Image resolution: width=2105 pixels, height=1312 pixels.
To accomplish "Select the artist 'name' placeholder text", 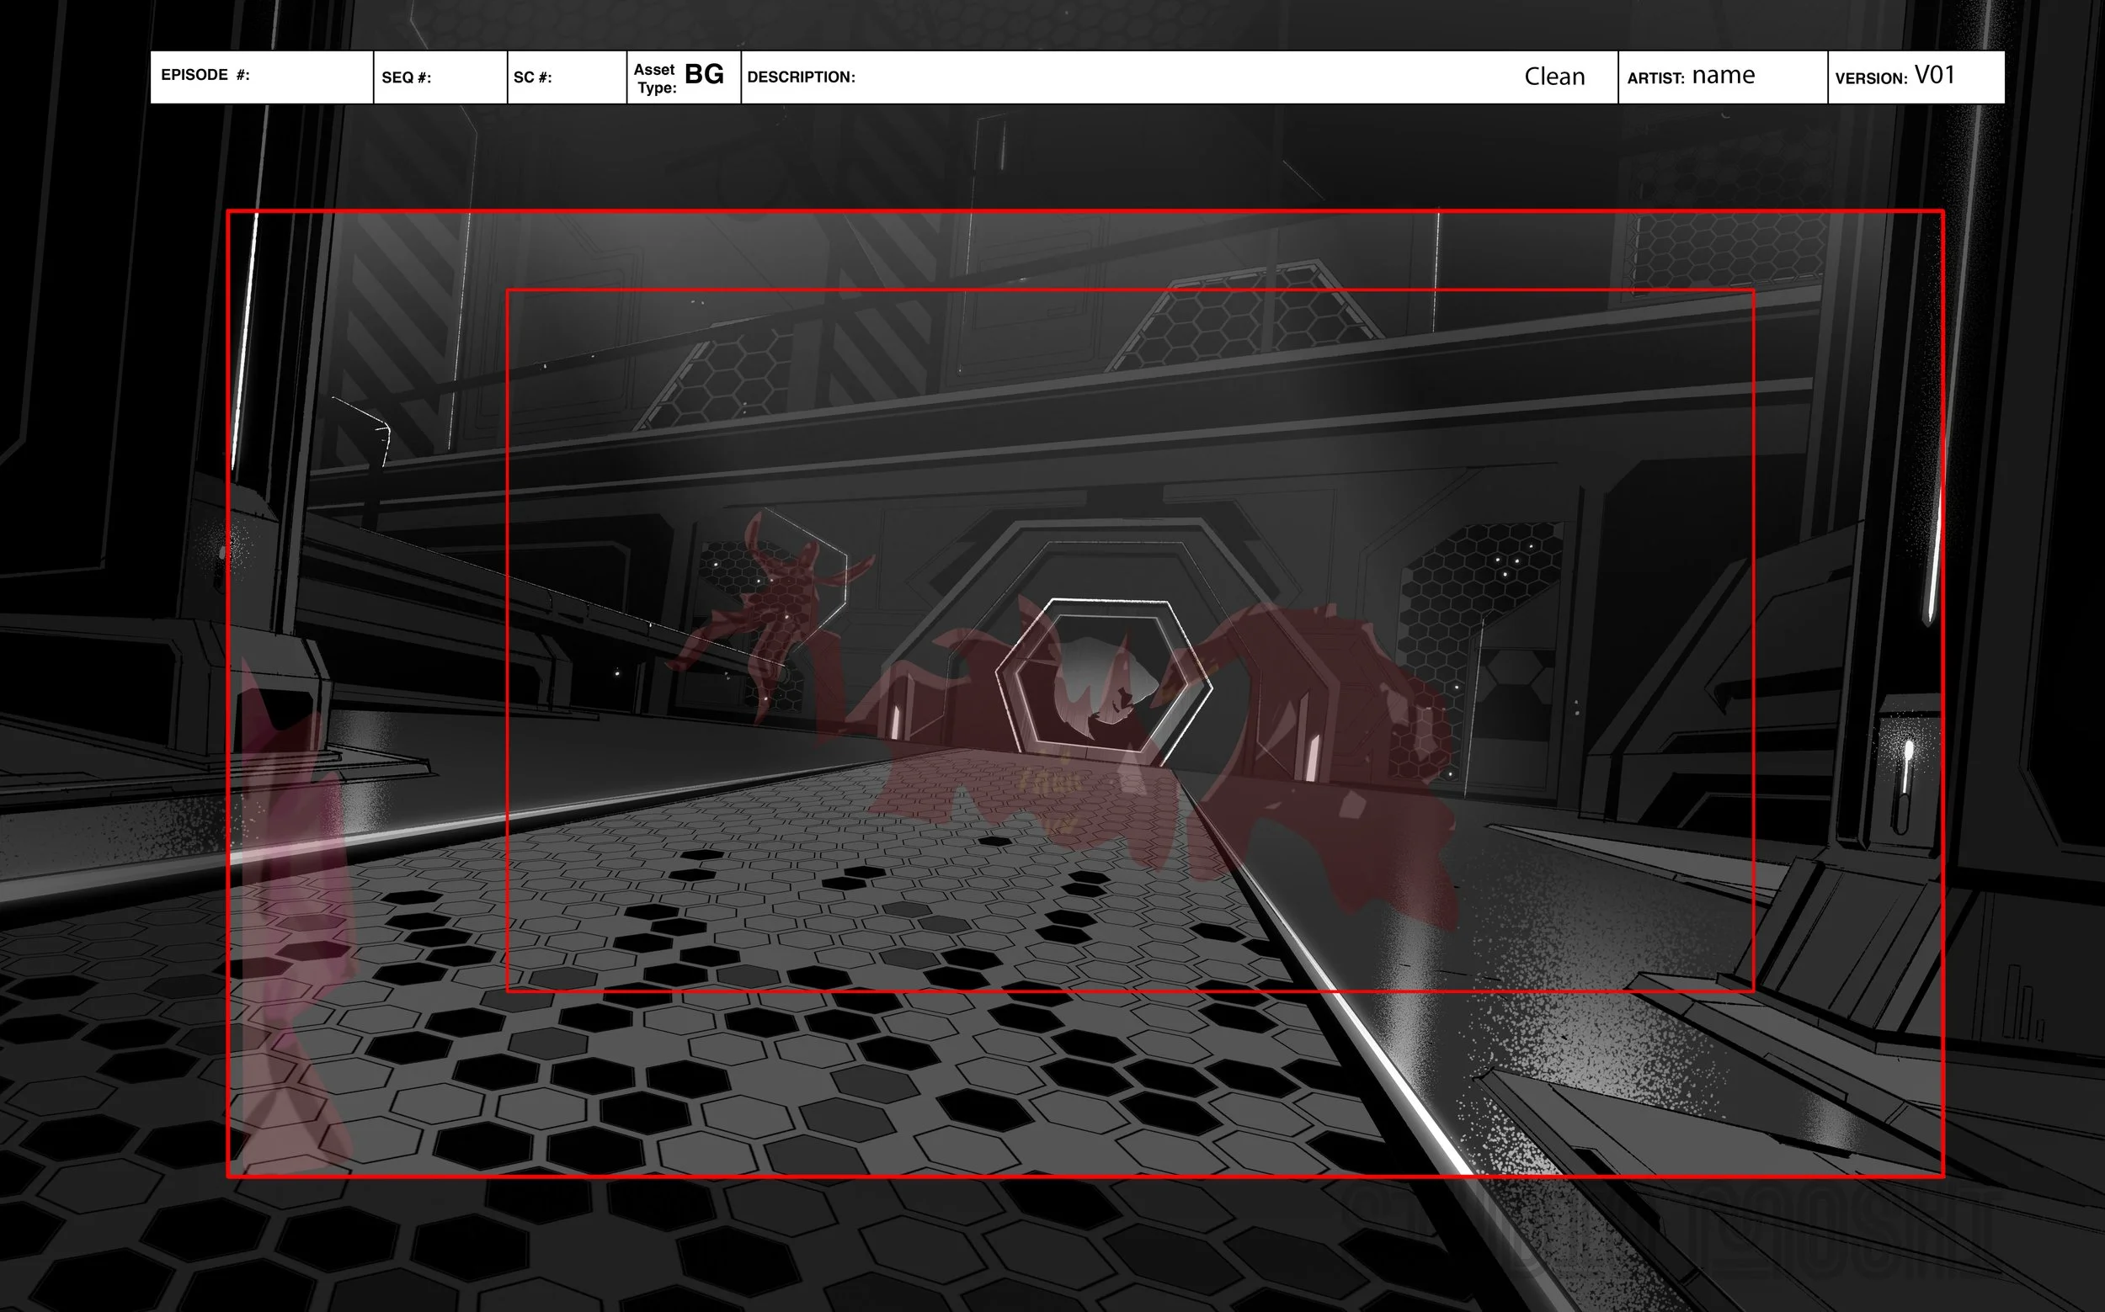I will tap(1723, 76).
